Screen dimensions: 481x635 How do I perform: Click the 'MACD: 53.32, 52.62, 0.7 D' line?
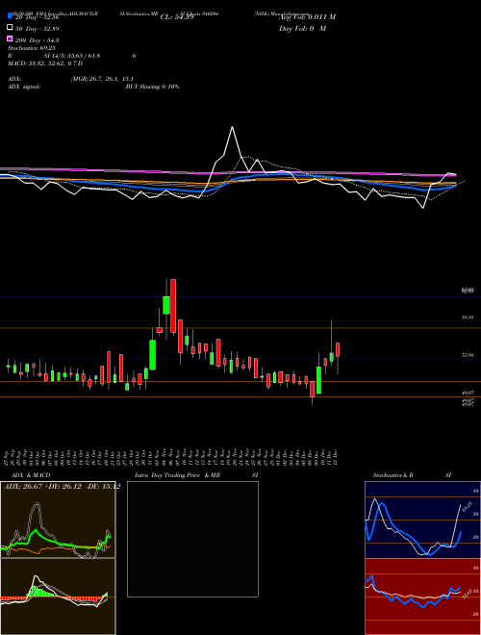coord(45,63)
